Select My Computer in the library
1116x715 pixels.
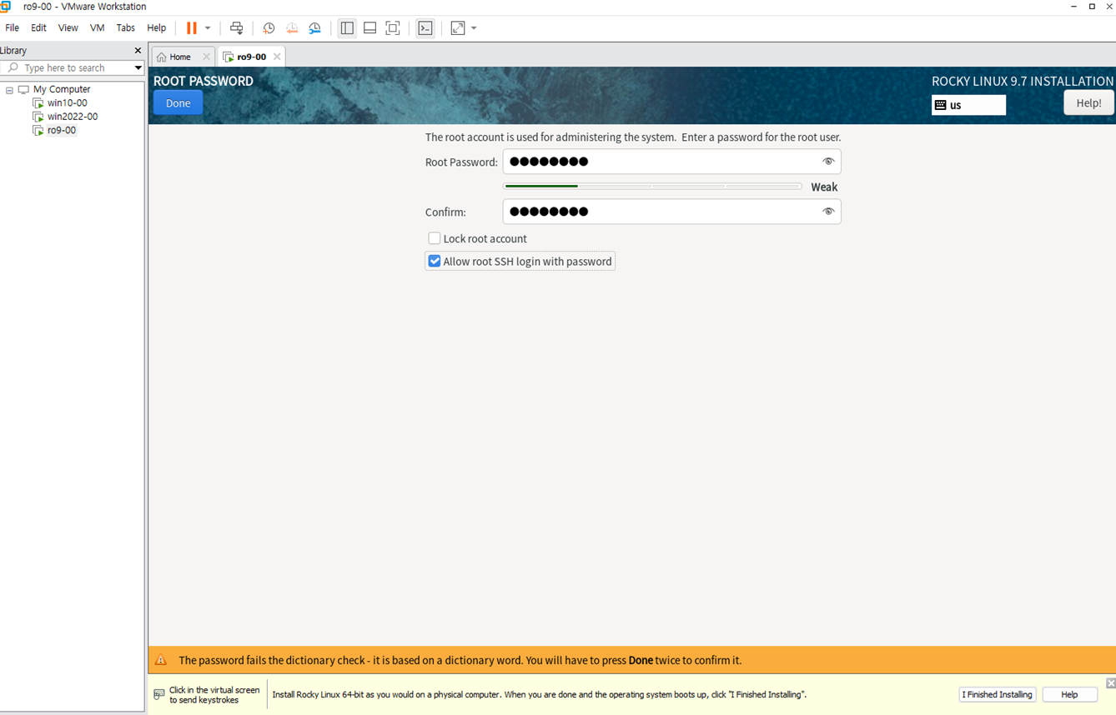61,89
